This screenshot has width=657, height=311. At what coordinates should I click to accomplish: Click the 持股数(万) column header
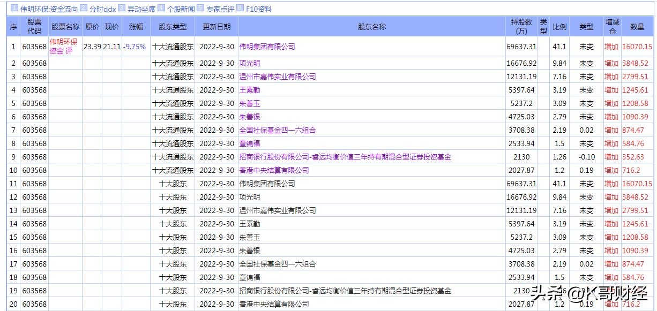521,26
